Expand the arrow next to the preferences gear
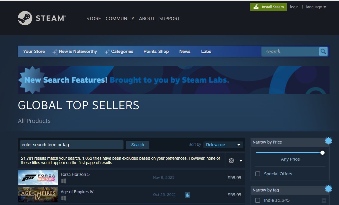The height and width of the screenshot is (205, 339). point(241,161)
